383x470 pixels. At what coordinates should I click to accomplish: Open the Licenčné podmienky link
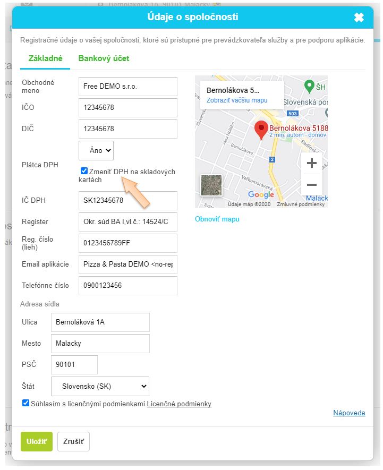179,404
